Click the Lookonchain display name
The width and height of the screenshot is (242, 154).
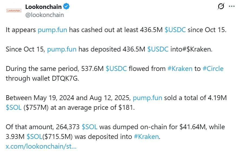[43, 7]
